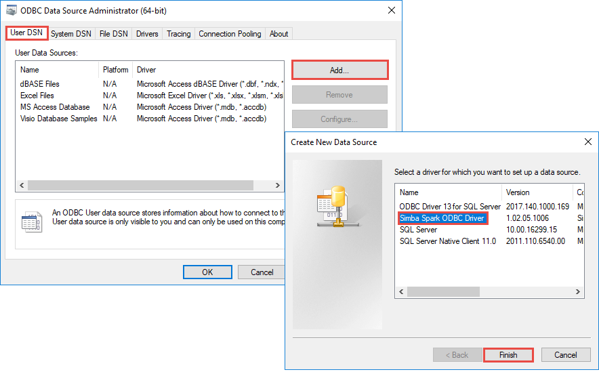Select the Visio Database Samples data source
This screenshot has width=599, height=372.
[x=58, y=119]
